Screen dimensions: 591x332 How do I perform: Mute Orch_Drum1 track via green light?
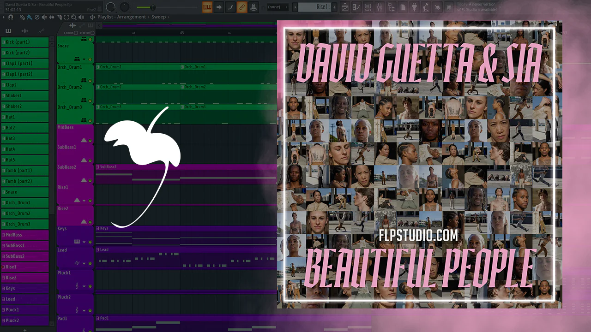tap(90, 80)
